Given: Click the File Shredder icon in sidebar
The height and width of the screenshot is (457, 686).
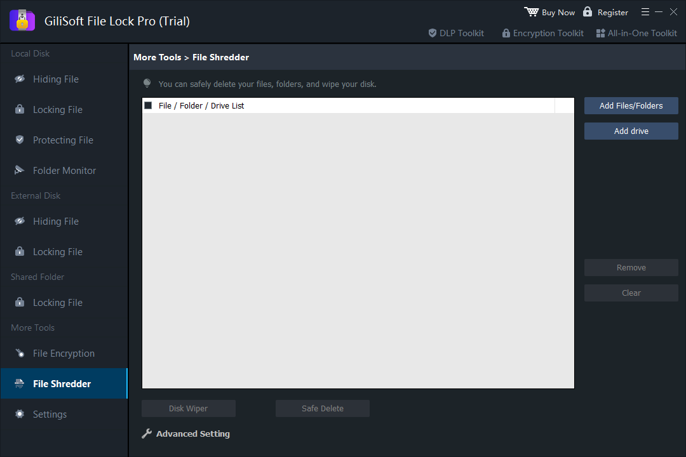Looking at the screenshot, I should (x=19, y=383).
